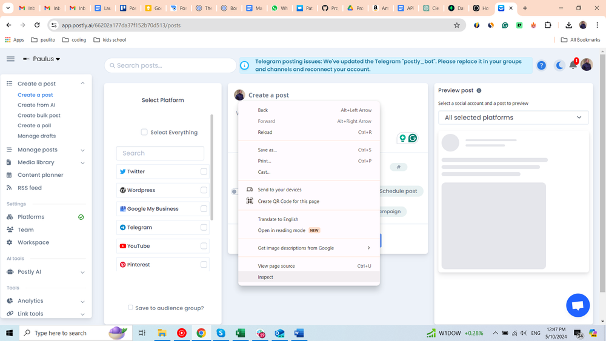Open the user profile avatar in header
Viewport: 606px width, 341px height.
coord(586,65)
